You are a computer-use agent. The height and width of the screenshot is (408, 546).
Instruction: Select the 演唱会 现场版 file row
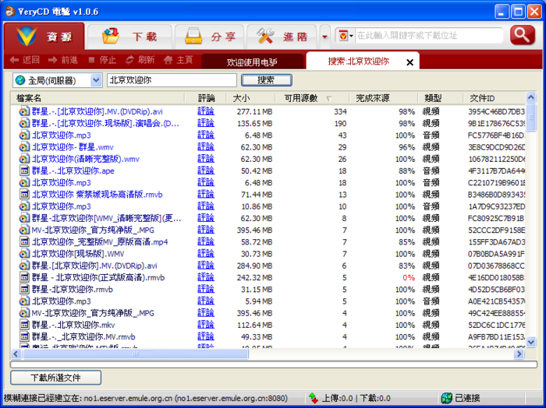click(268, 123)
